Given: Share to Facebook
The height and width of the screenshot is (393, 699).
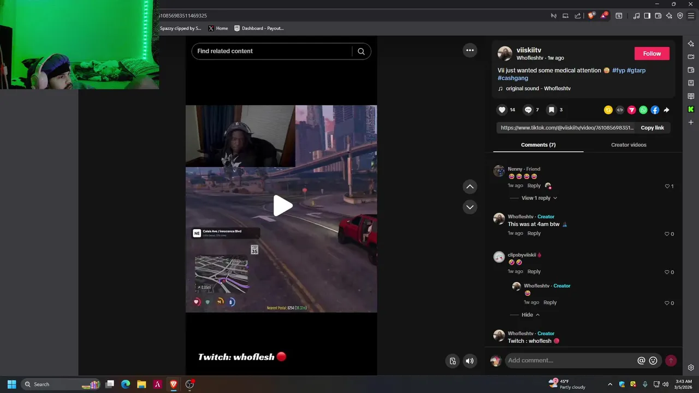Looking at the screenshot, I should tap(655, 110).
